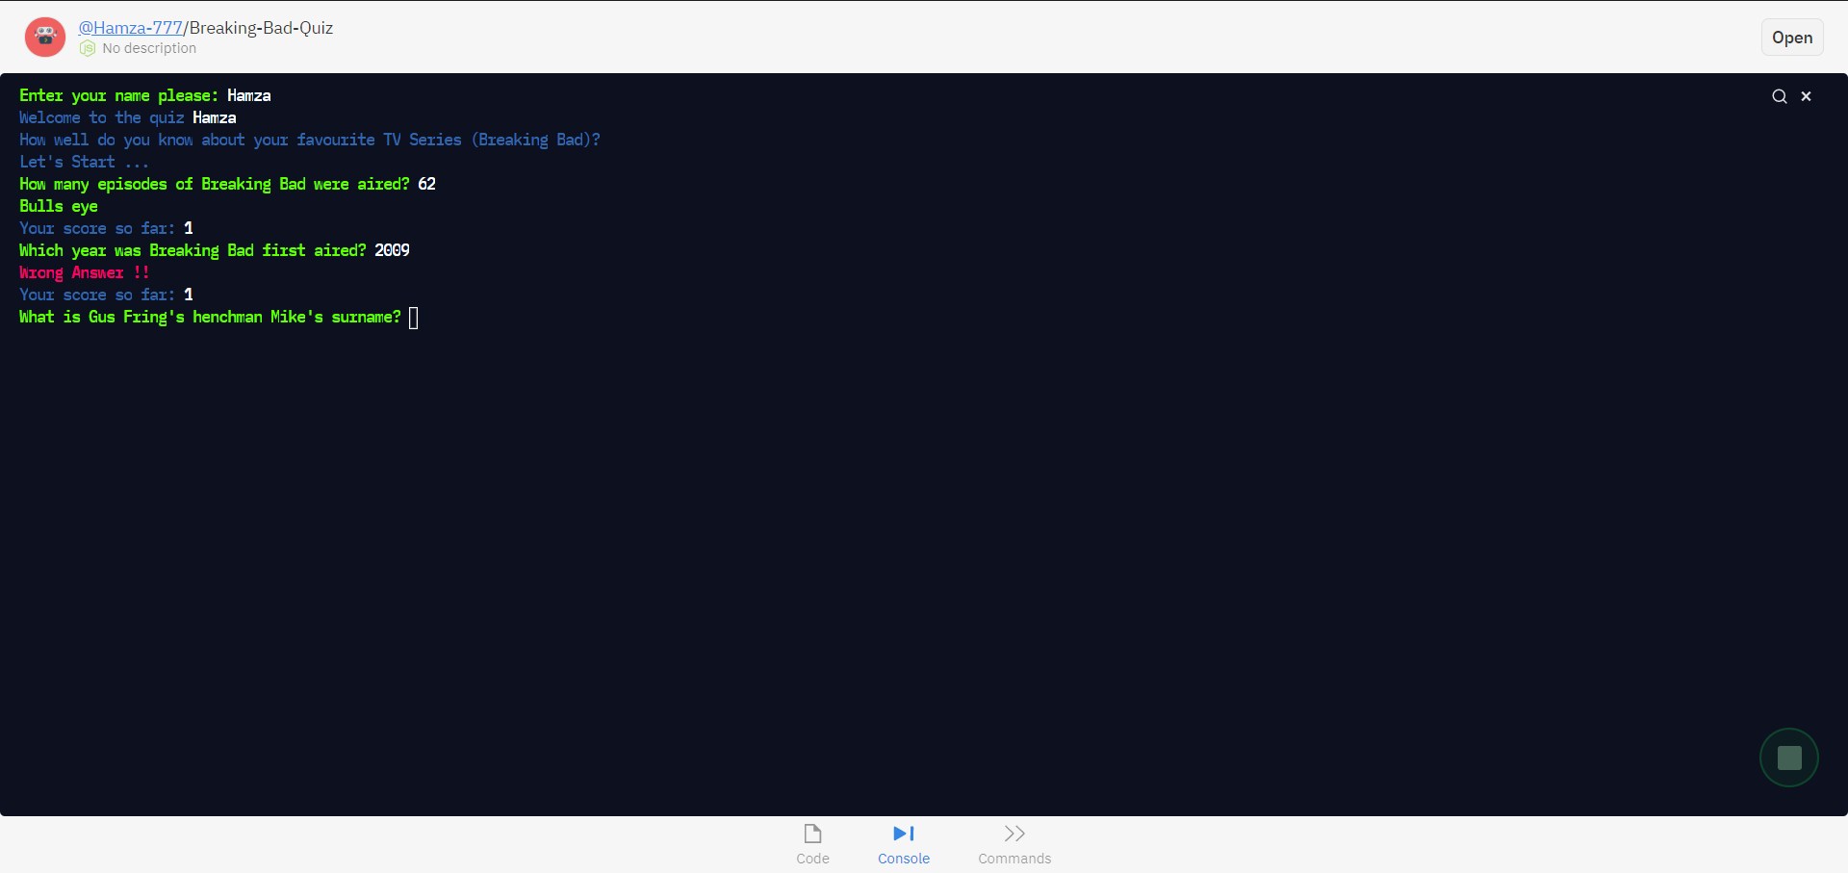Click the red 'Wrong Answer !!' line
This screenshot has width=1848, height=873.
pos(85,272)
